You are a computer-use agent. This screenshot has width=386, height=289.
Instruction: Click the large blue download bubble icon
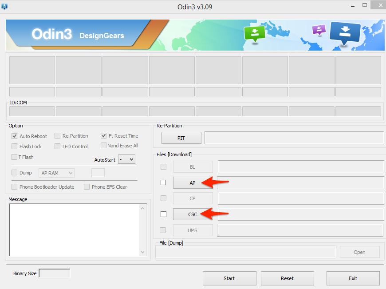345,33
